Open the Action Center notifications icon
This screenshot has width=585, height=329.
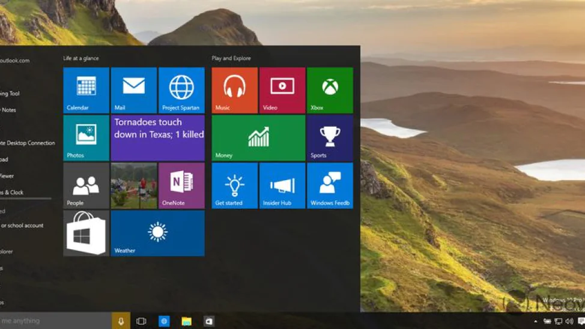coord(581,321)
